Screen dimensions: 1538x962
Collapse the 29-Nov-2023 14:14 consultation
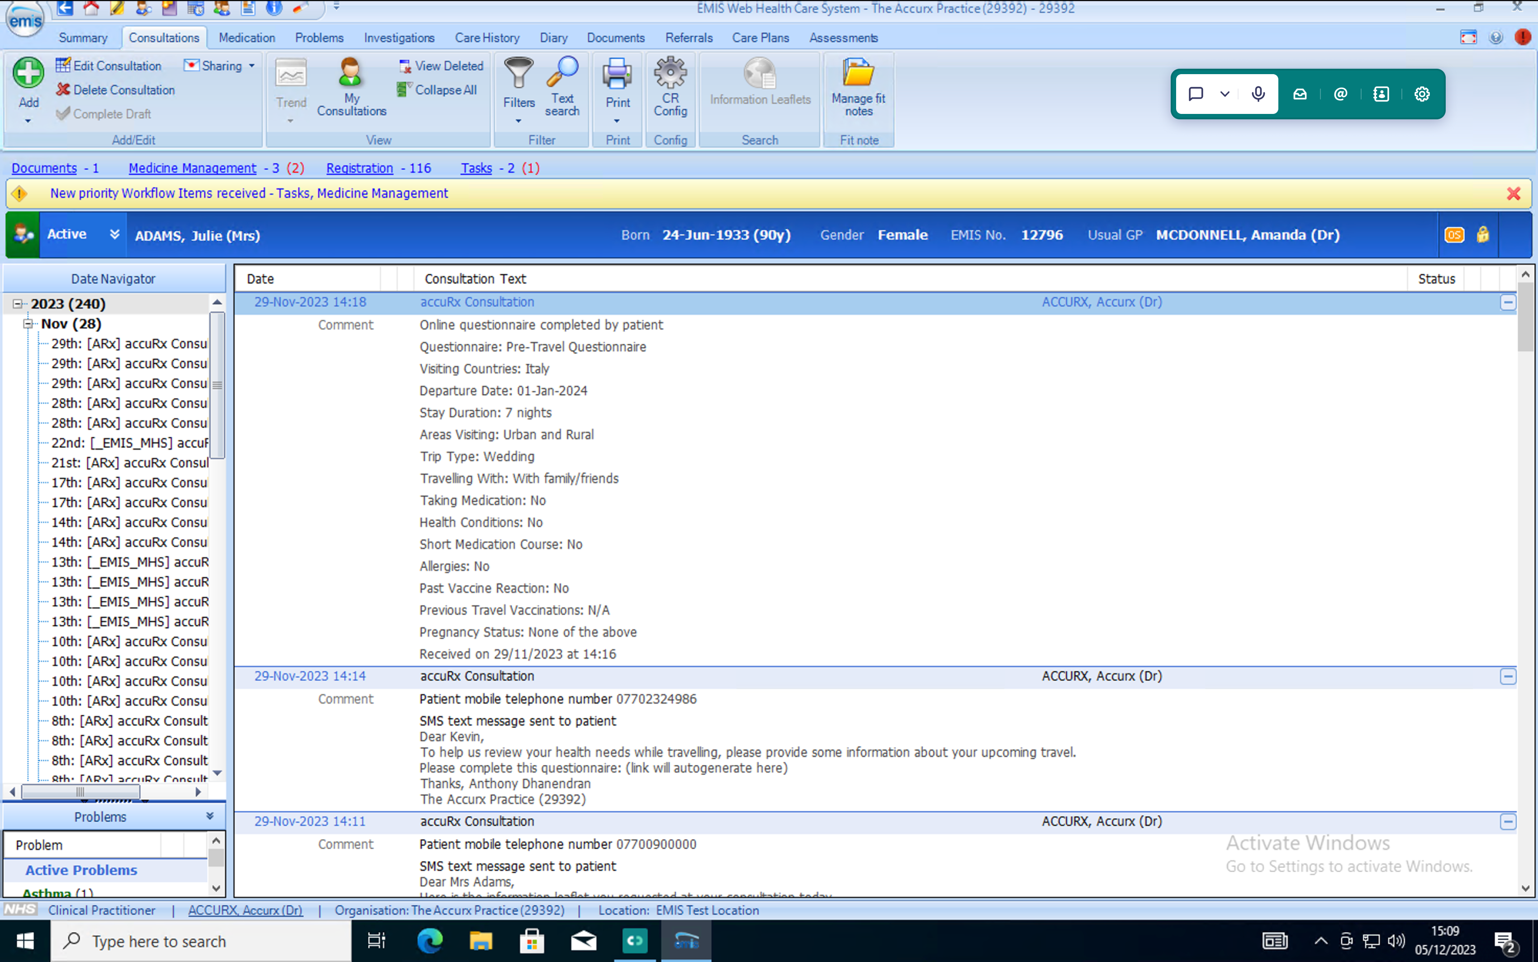(1508, 676)
